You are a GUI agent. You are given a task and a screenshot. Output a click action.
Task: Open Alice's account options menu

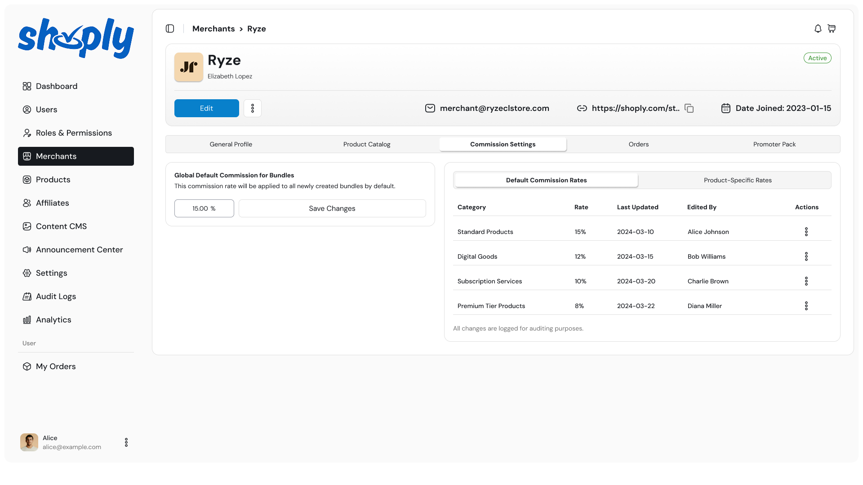pos(126,442)
